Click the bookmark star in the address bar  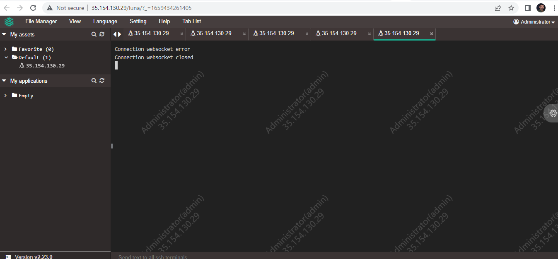(x=511, y=7)
